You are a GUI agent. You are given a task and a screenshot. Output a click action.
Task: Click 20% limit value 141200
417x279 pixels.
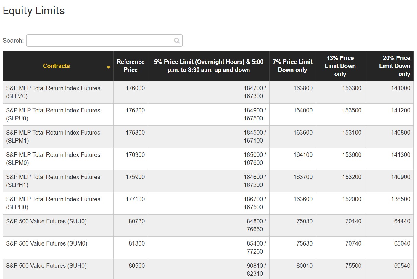401,110
